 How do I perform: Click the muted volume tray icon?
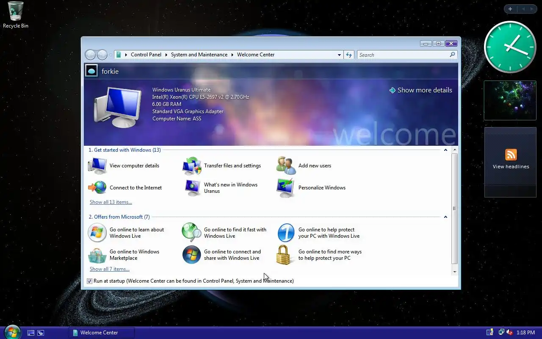click(509, 333)
